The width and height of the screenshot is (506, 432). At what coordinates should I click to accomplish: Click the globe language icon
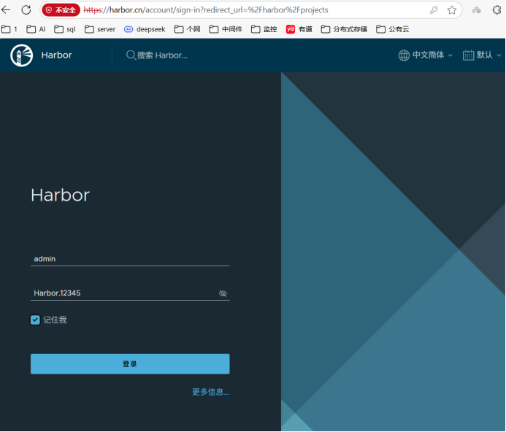pyautogui.click(x=404, y=55)
